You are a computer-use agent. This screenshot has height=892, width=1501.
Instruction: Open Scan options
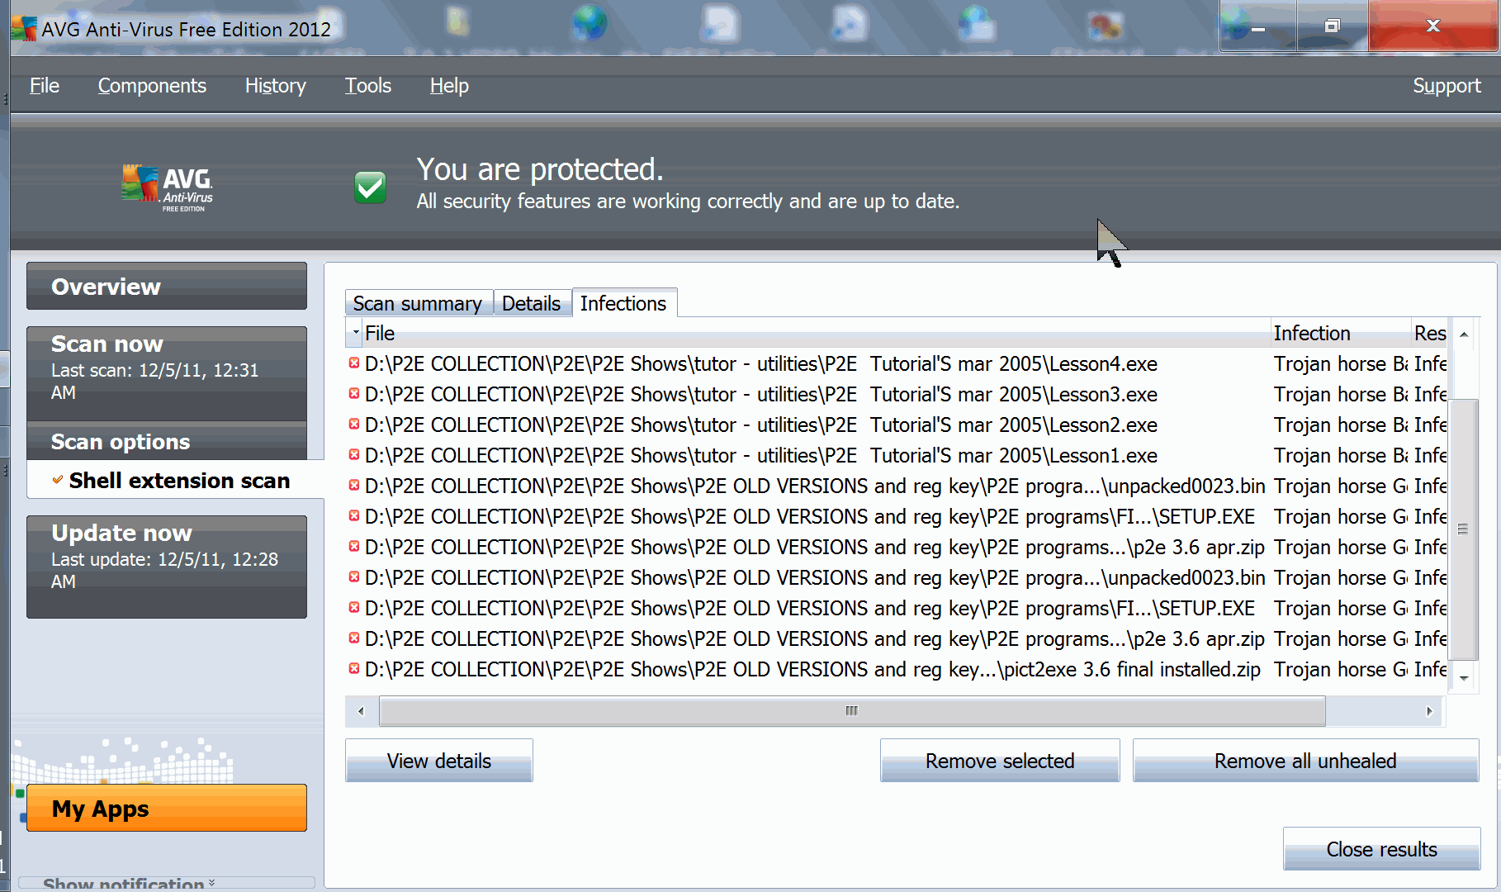click(167, 441)
